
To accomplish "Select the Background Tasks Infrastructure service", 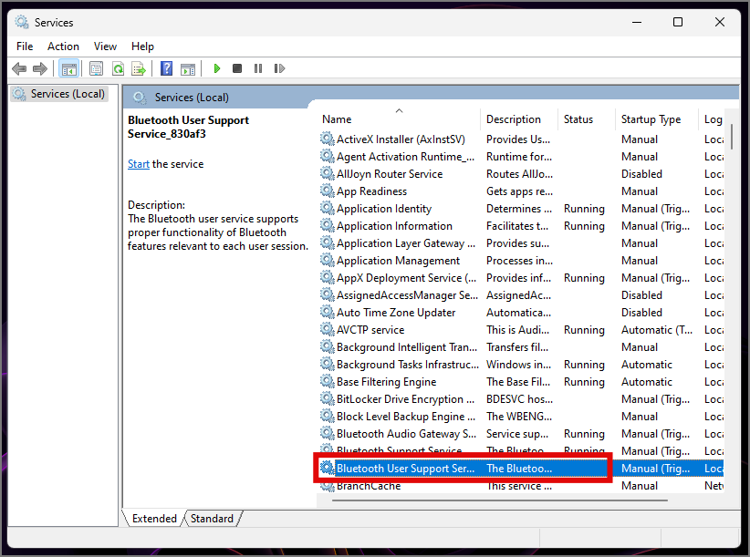I will click(x=521, y=365).
